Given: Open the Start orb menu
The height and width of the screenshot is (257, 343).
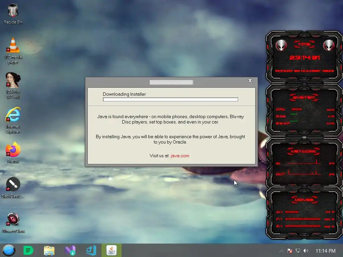Looking at the screenshot, I should (x=9, y=250).
